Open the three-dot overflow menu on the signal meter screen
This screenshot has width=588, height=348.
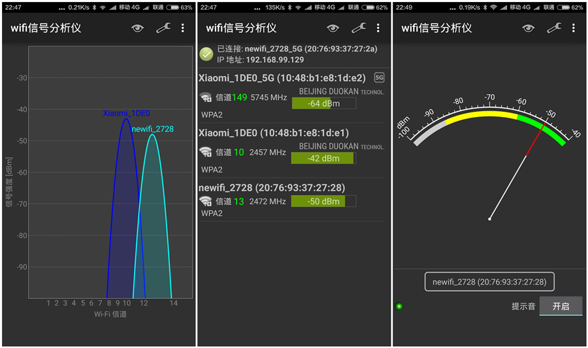click(x=574, y=28)
